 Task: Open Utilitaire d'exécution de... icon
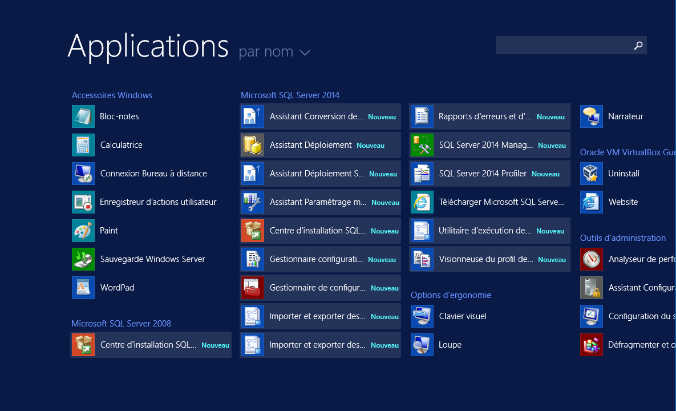tap(422, 231)
